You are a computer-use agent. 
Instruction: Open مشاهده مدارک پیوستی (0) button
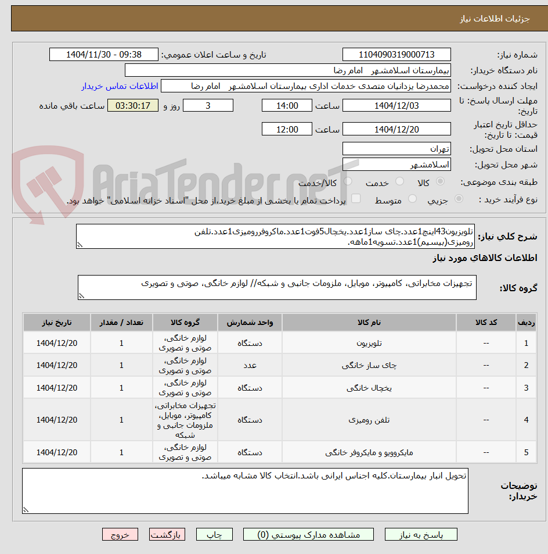coord(308,535)
